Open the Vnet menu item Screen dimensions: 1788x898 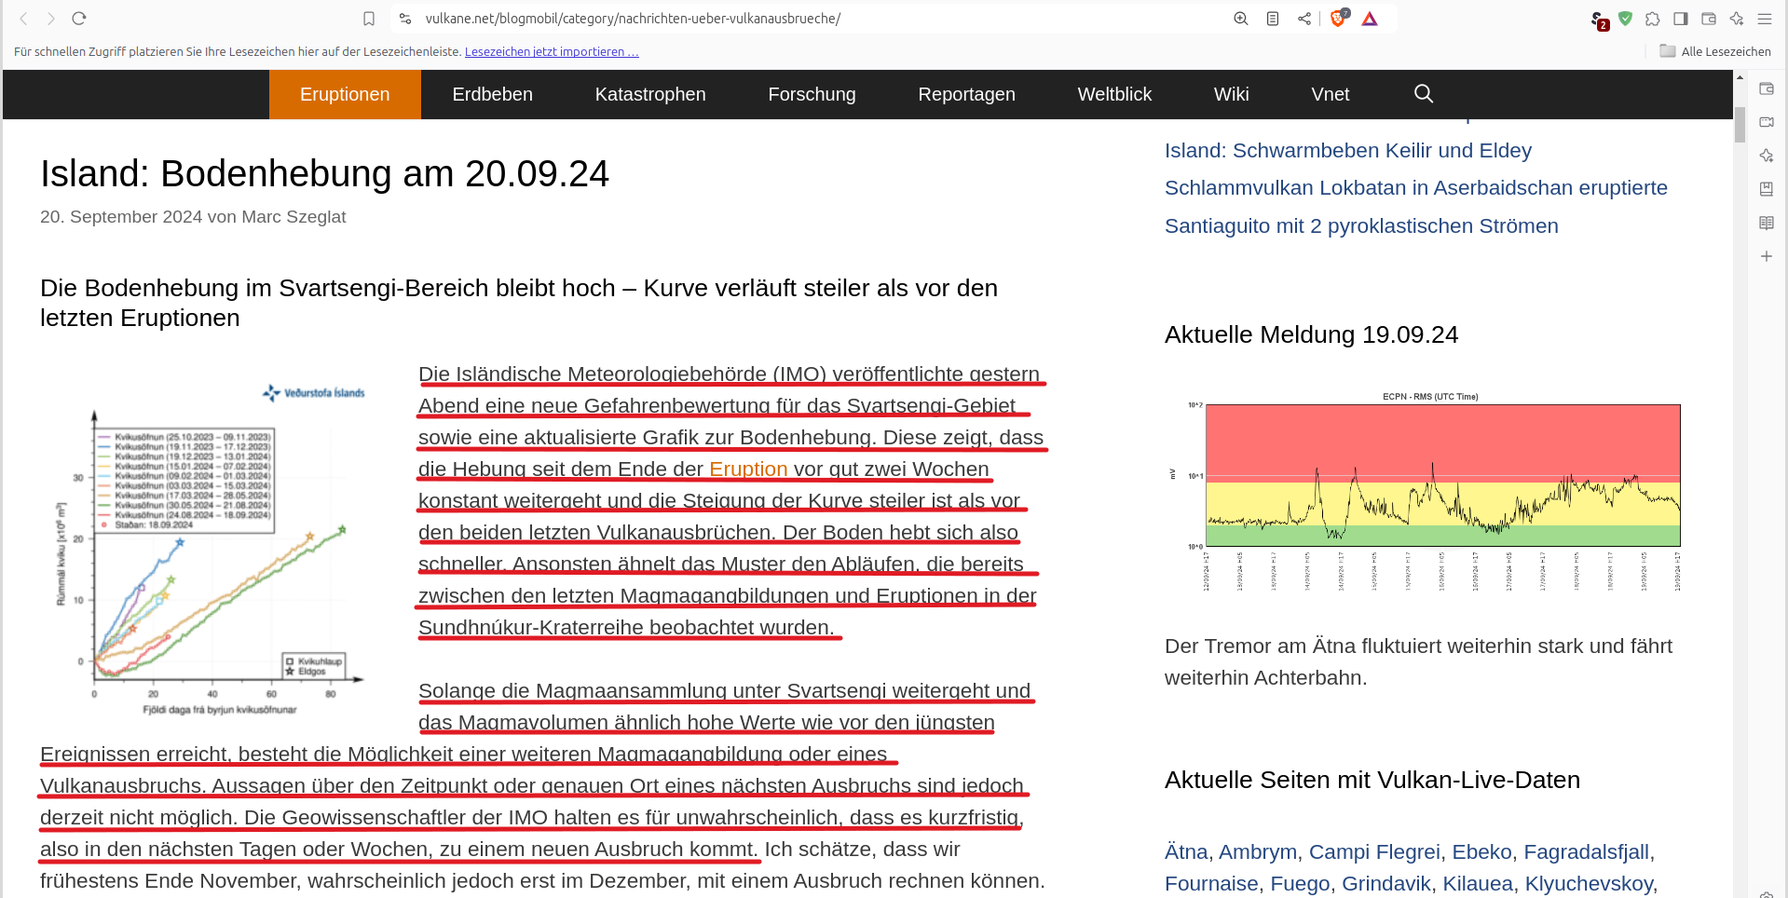[1331, 94]
